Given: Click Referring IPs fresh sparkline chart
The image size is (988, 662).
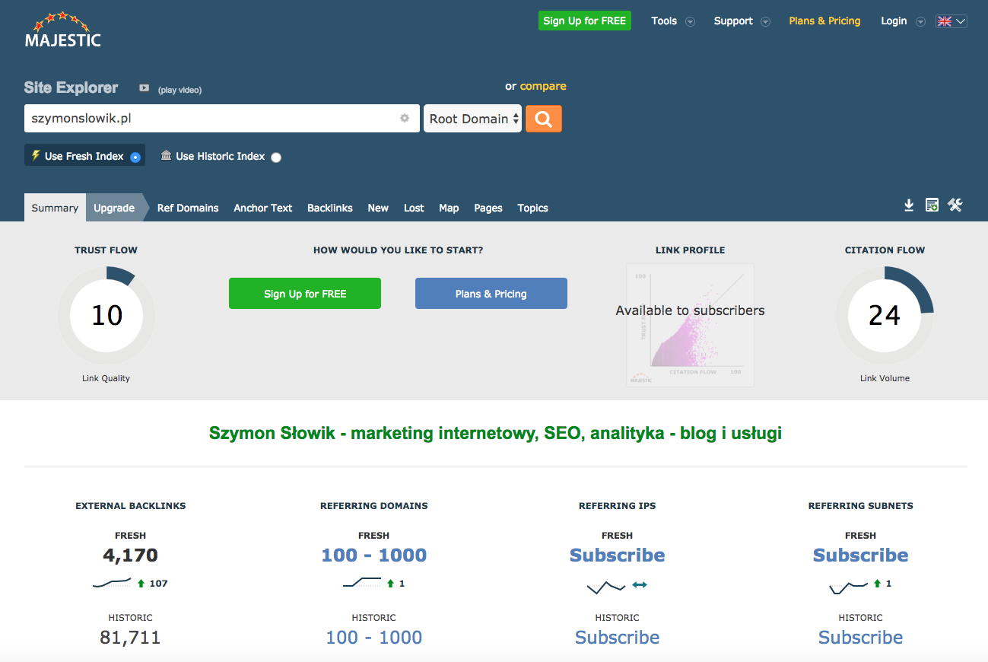Looking at the screenshot, I should click(x=606, y=587).
